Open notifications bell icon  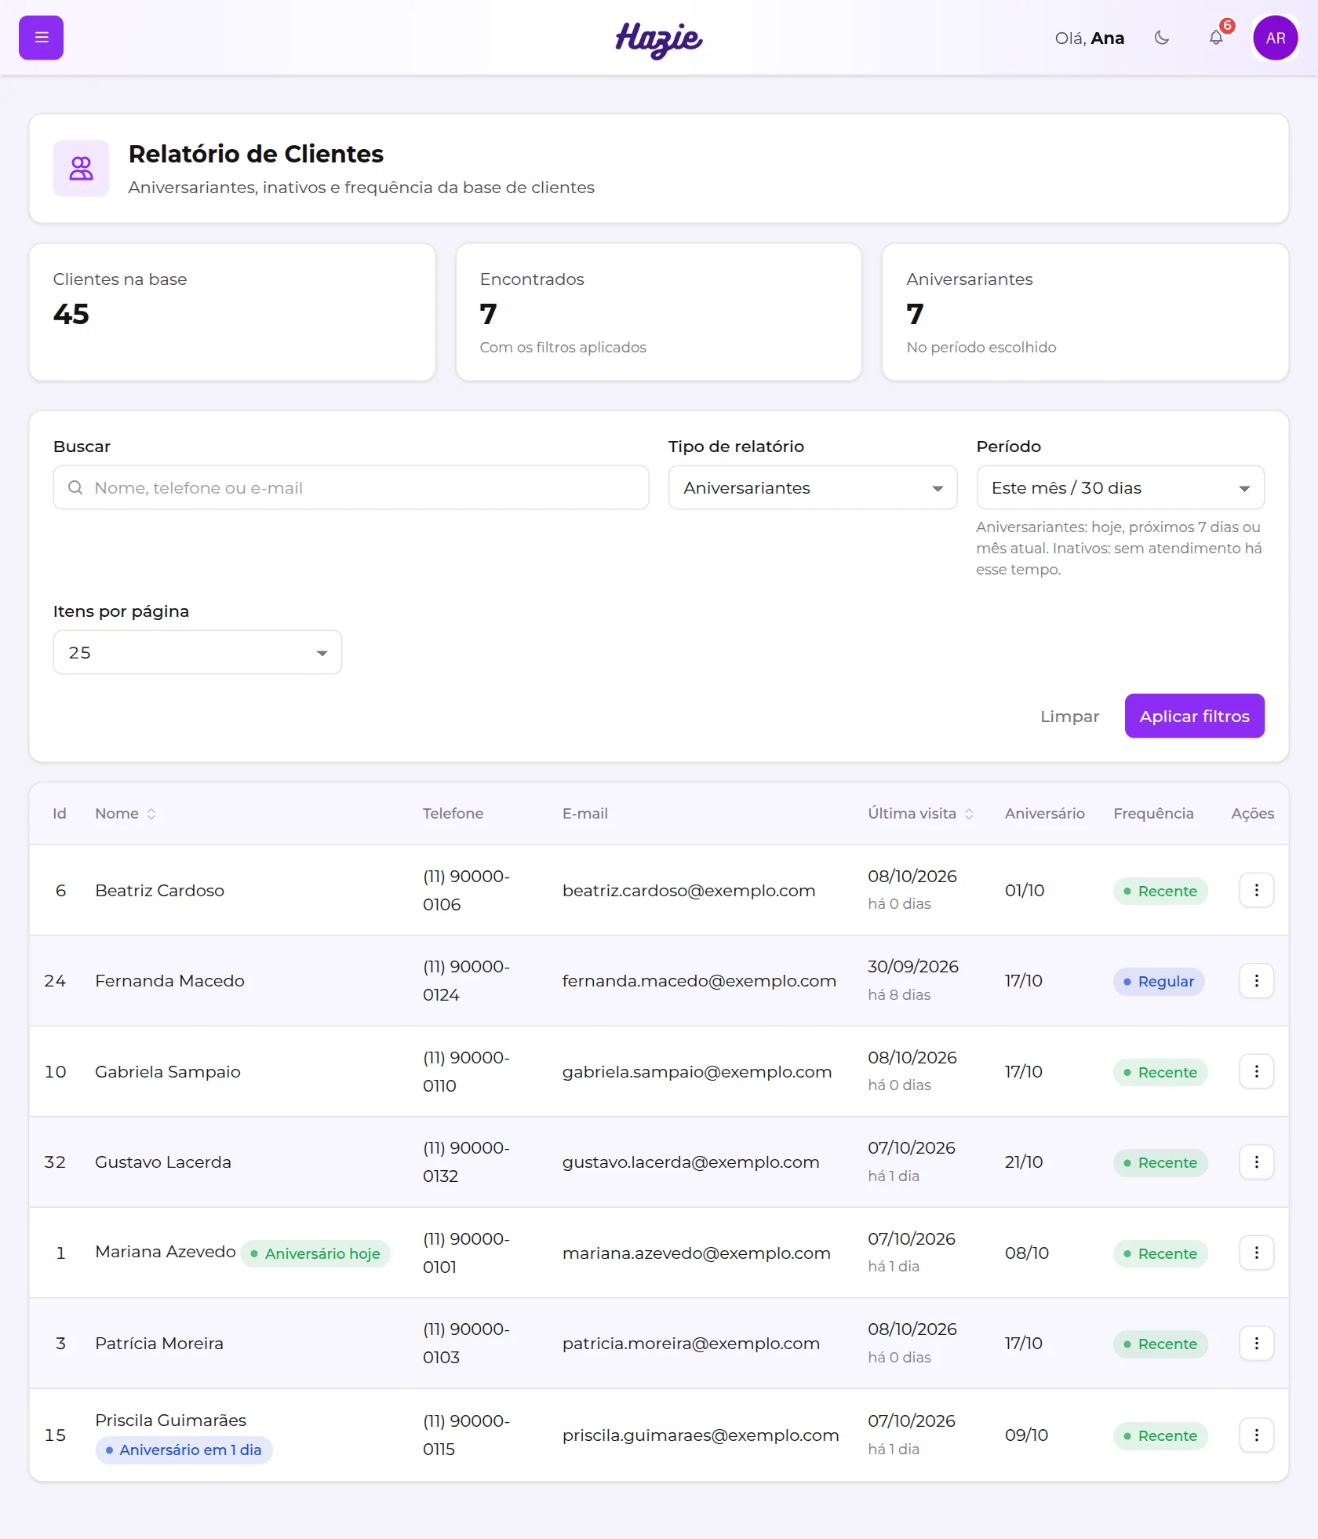[1216, 38]
